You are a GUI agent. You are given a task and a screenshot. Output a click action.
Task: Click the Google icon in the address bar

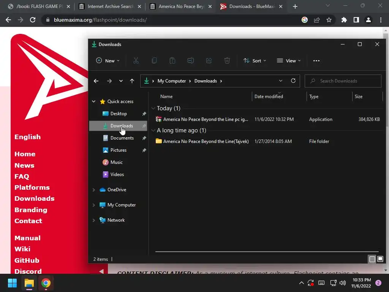pyautogui.click(x=305, y=20)
